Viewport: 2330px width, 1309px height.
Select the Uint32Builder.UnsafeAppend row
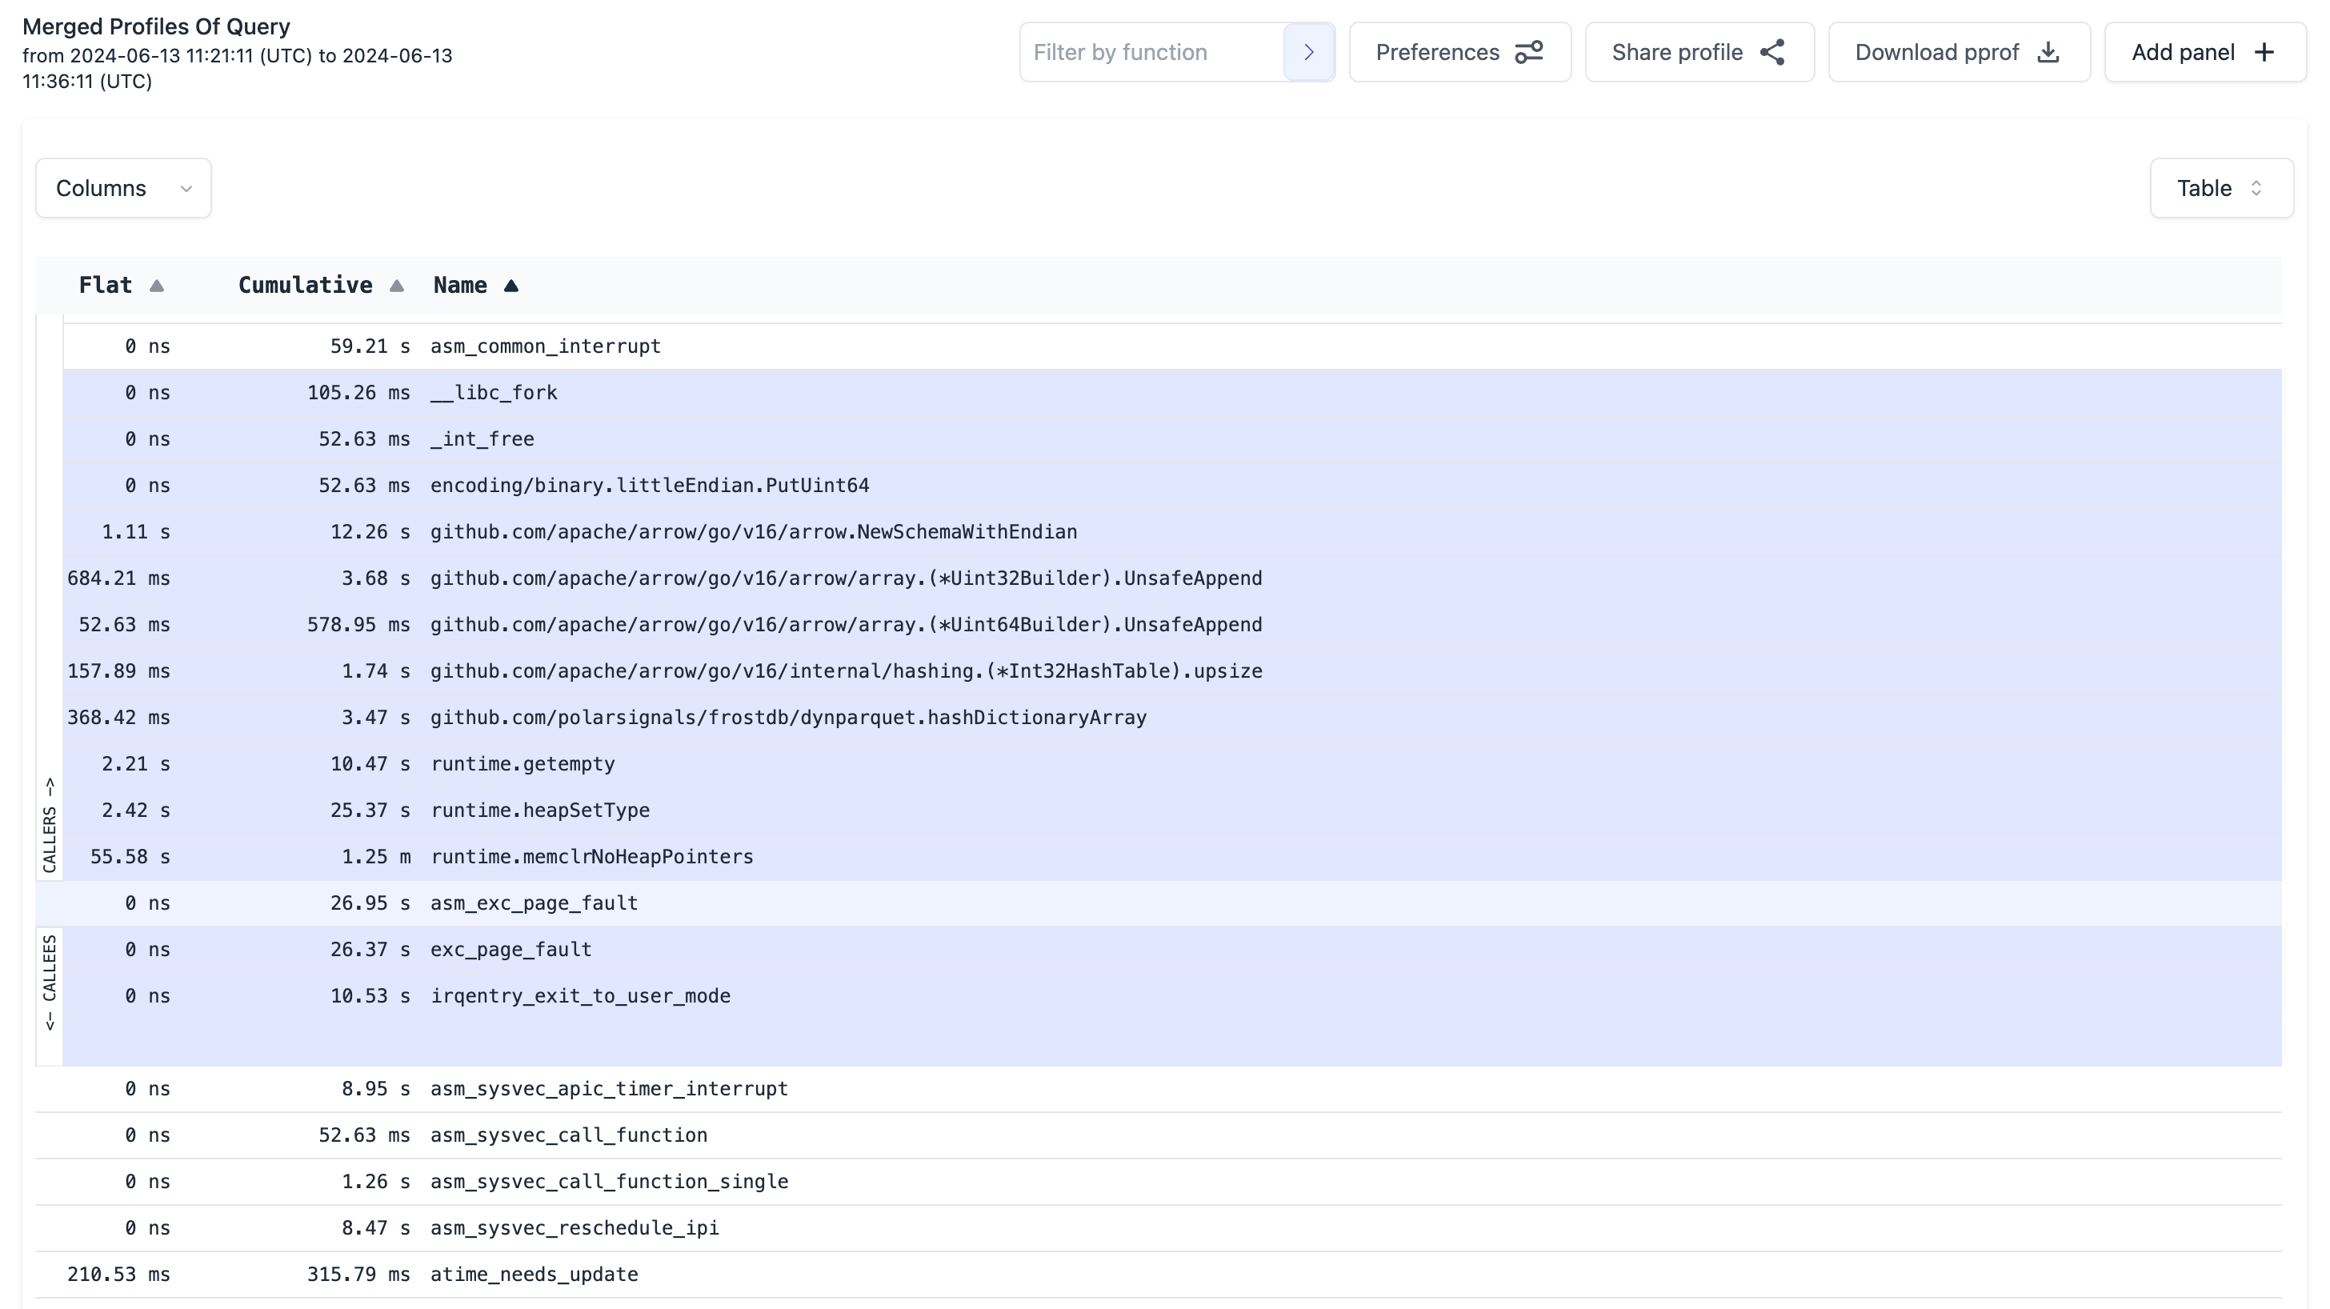click(x=1172, y=578)
